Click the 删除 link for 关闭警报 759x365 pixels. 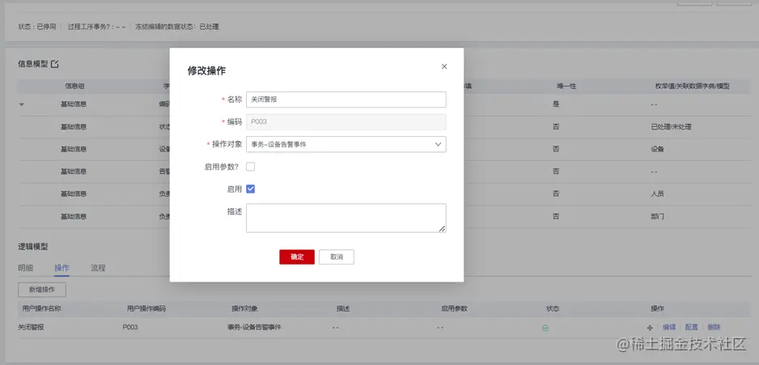(714, 327)
